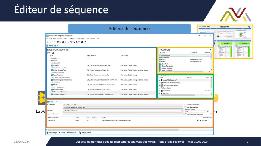
Task: Expand the FileGlobals (Terminal.seq) node
Action: [160, 86]
